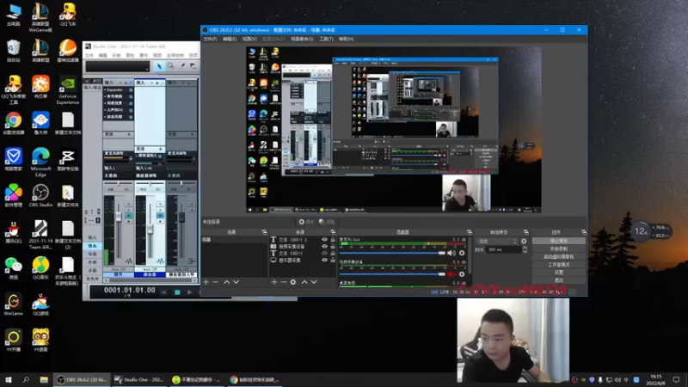
Task: Select the range tool in Studio One toolbar
Action: point(170,66)
